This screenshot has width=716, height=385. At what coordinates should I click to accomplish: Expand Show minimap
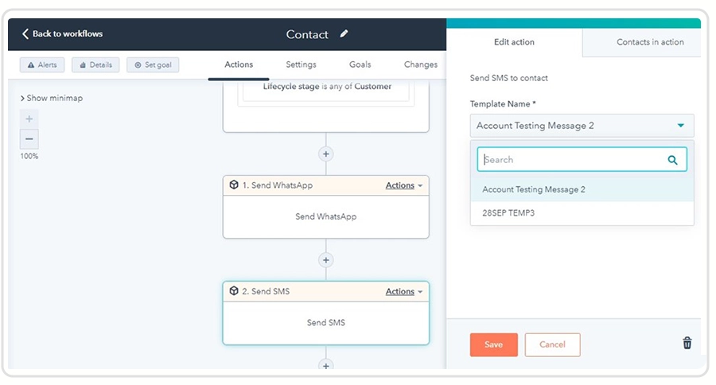pos(52,98)
